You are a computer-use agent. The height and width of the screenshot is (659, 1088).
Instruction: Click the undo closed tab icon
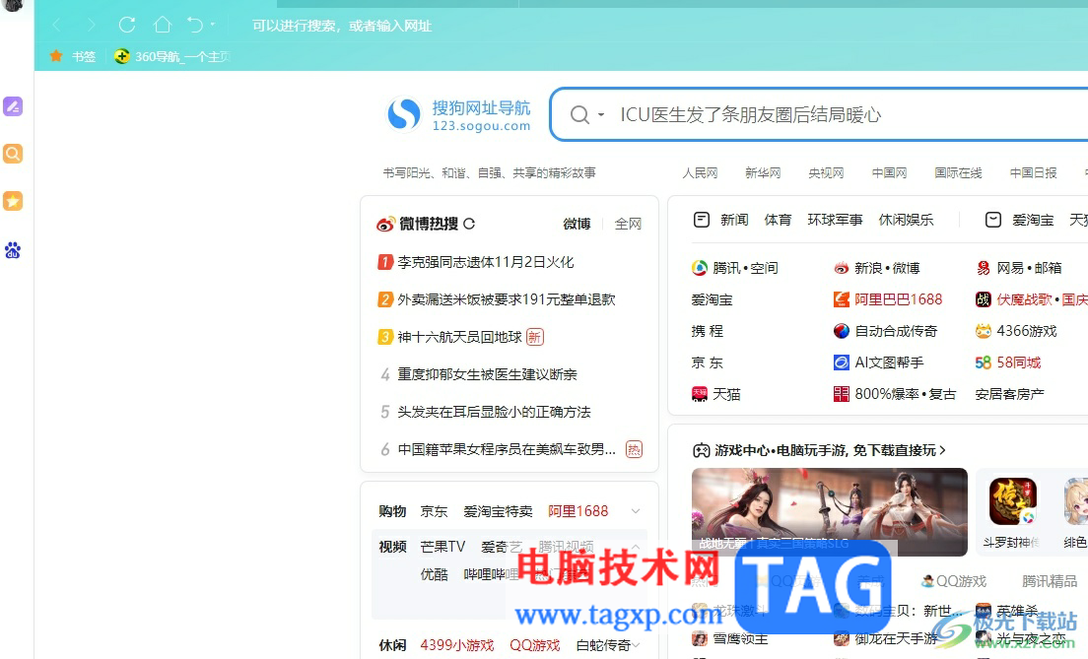pyautogui.click(x=195, y=25)
